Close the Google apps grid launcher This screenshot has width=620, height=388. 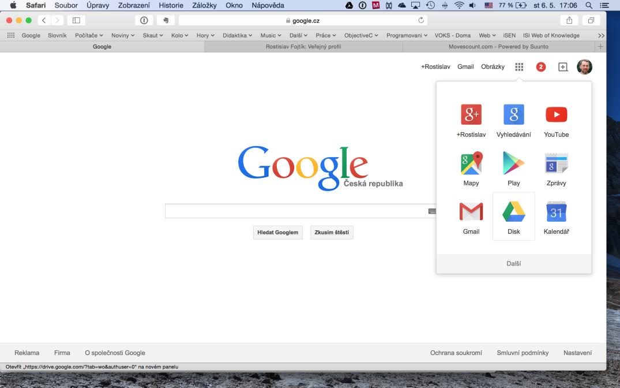tap(519, 67)
